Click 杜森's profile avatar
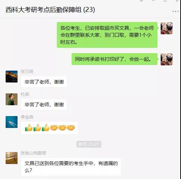This screenshot has width=181, height=179. tap(12, 99)
